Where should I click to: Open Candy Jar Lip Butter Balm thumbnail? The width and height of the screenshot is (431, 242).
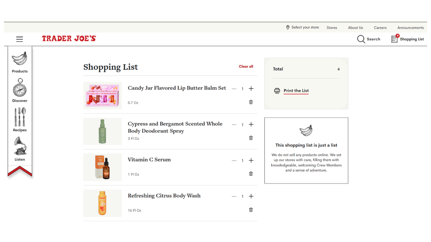point(102,95)
